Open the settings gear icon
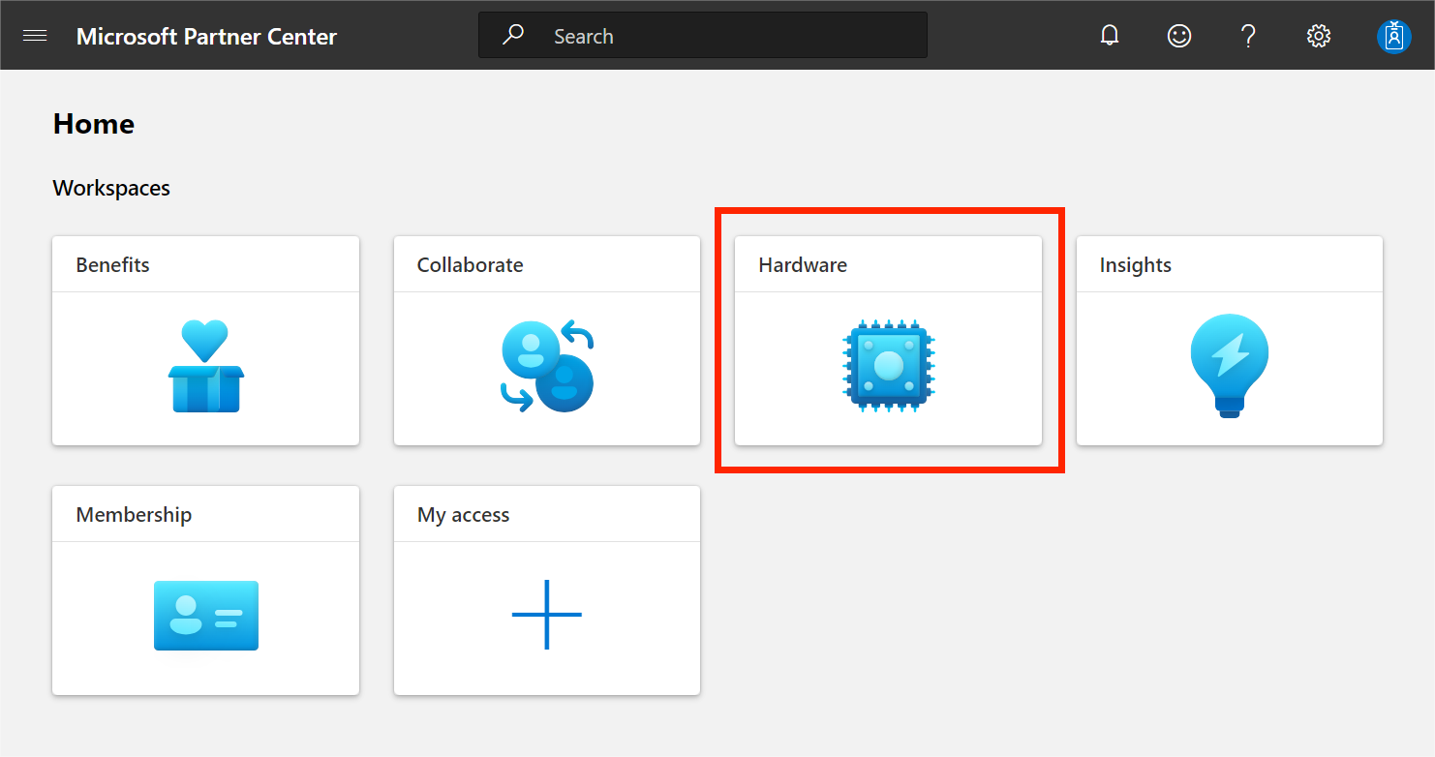 click(1318, 36)
